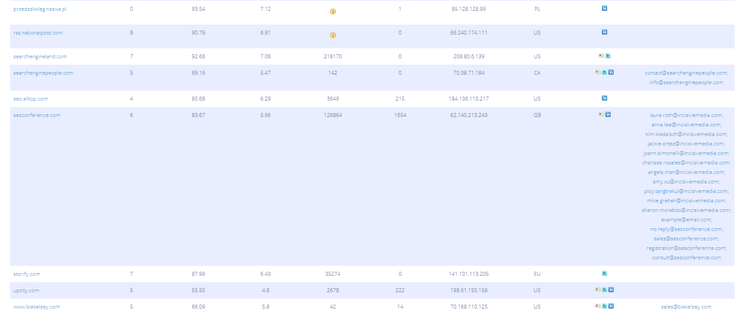Click contact card icon for searchenginepeople.com
The image size is (741, 315).
tap(598, 72)
